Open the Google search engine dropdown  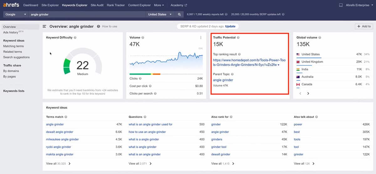tap(16, 14)
